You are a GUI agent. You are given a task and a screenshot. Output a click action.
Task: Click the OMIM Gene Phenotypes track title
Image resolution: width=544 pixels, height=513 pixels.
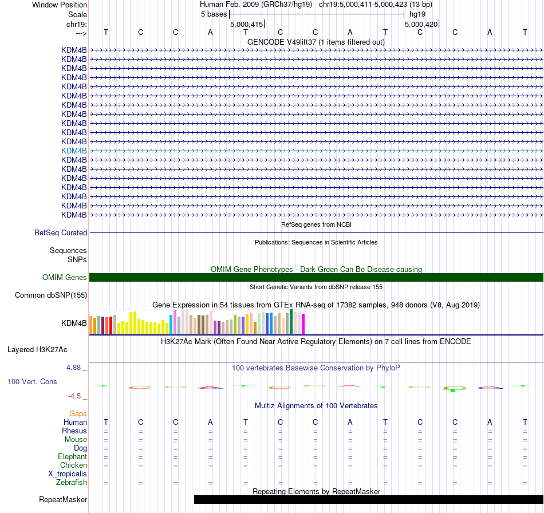(317, 269)
